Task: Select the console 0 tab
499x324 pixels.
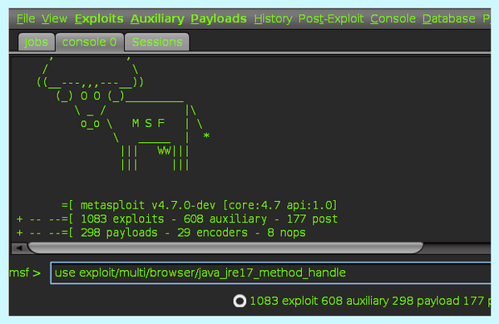Action: coord(90,42)
